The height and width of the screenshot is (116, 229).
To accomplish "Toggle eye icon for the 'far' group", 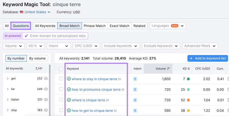I will click(x=46, y=89).
